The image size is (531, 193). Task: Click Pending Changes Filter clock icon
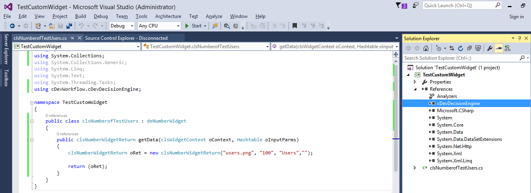click(439, 48)
